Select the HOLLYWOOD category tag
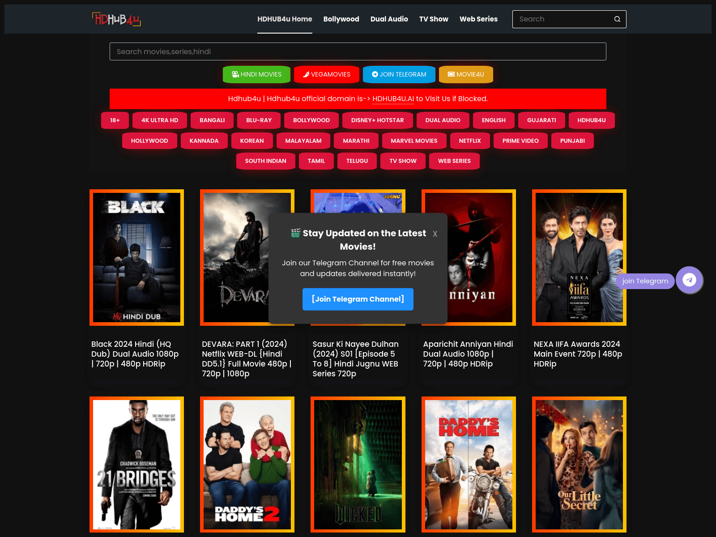 149,141
